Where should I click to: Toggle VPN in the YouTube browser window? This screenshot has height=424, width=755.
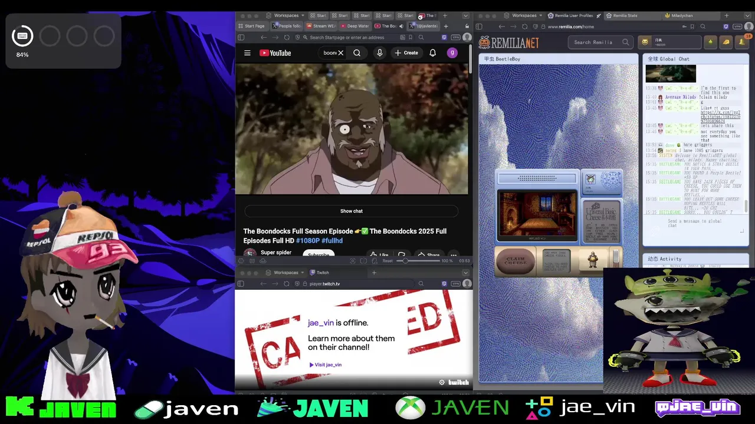(x=455, y=37)
